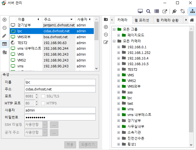Image resolution: width=196 pixels, height=150 pixels.
Task: Click the app icon in title bar
Action: 4,3
